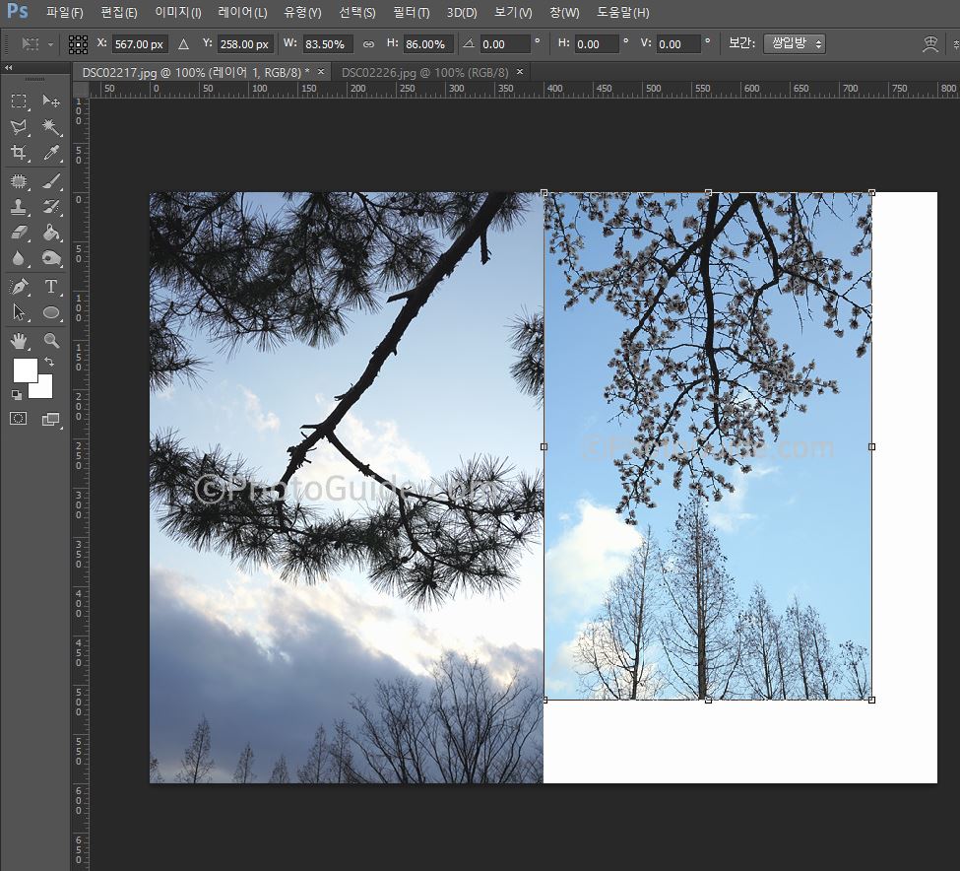Select the Move tool
The image size is (960, 871).
[51, 100]
